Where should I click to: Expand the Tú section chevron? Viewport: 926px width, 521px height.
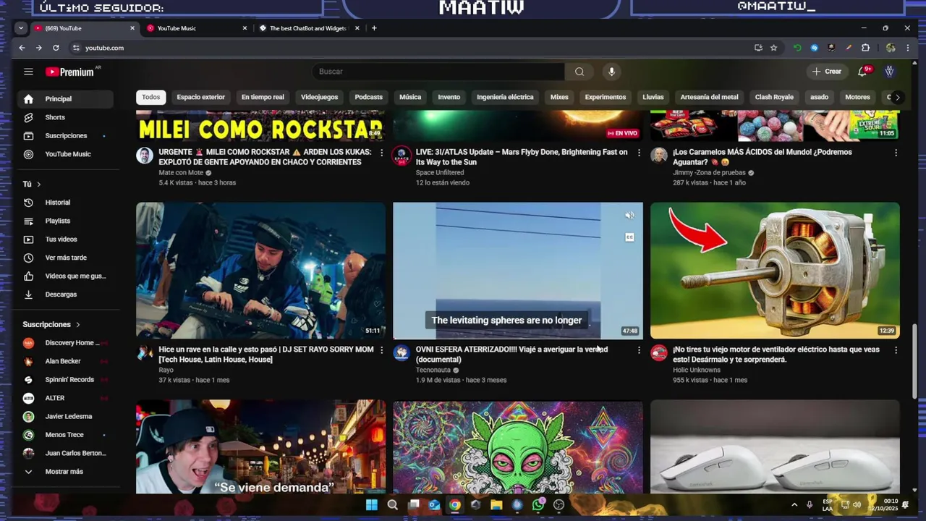38,185
